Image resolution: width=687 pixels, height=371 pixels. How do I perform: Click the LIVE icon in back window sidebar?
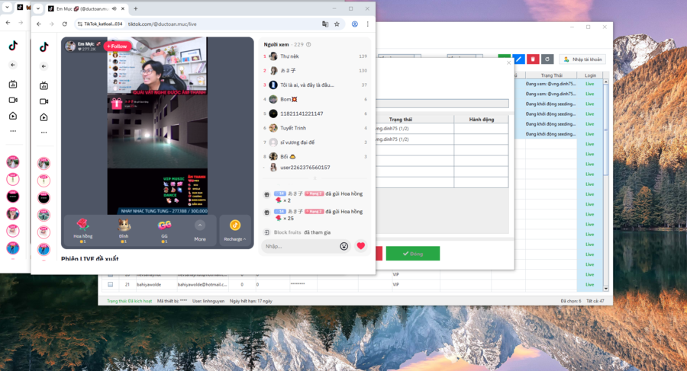click(13, 84)
